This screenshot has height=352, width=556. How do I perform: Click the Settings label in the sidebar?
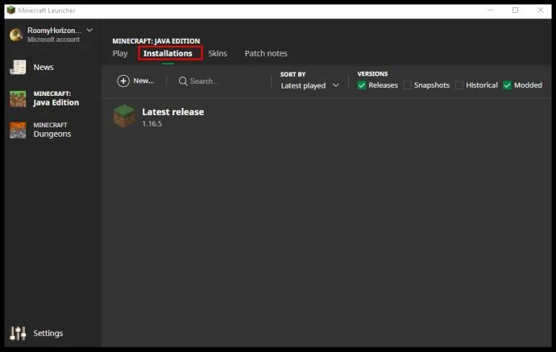(x=48, y=333)
